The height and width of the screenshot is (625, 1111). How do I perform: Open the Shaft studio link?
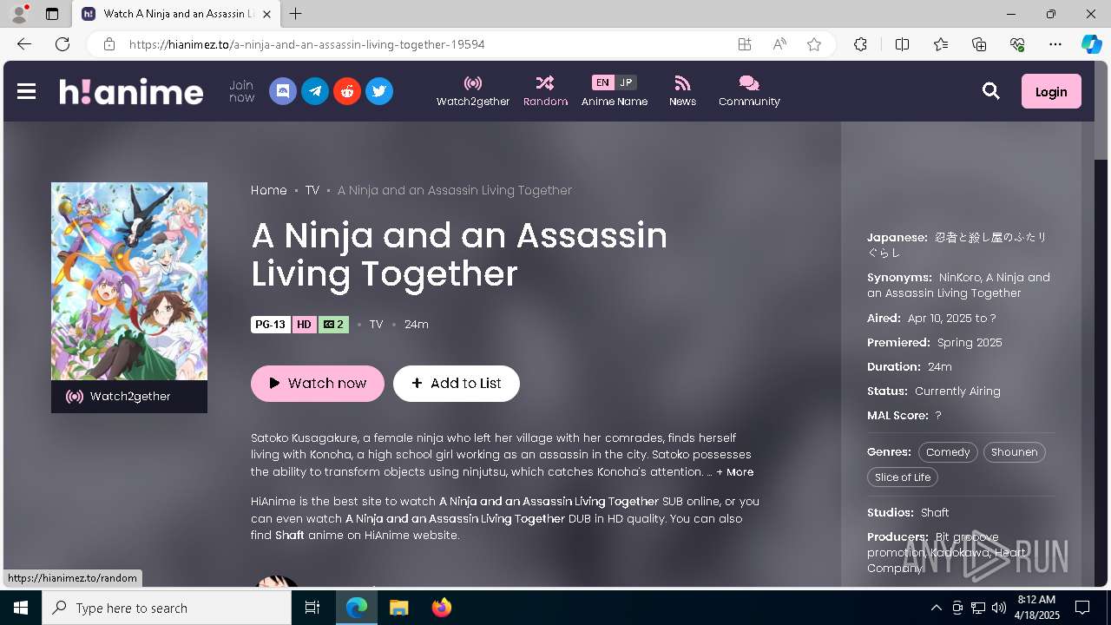(x=935, y=513)
